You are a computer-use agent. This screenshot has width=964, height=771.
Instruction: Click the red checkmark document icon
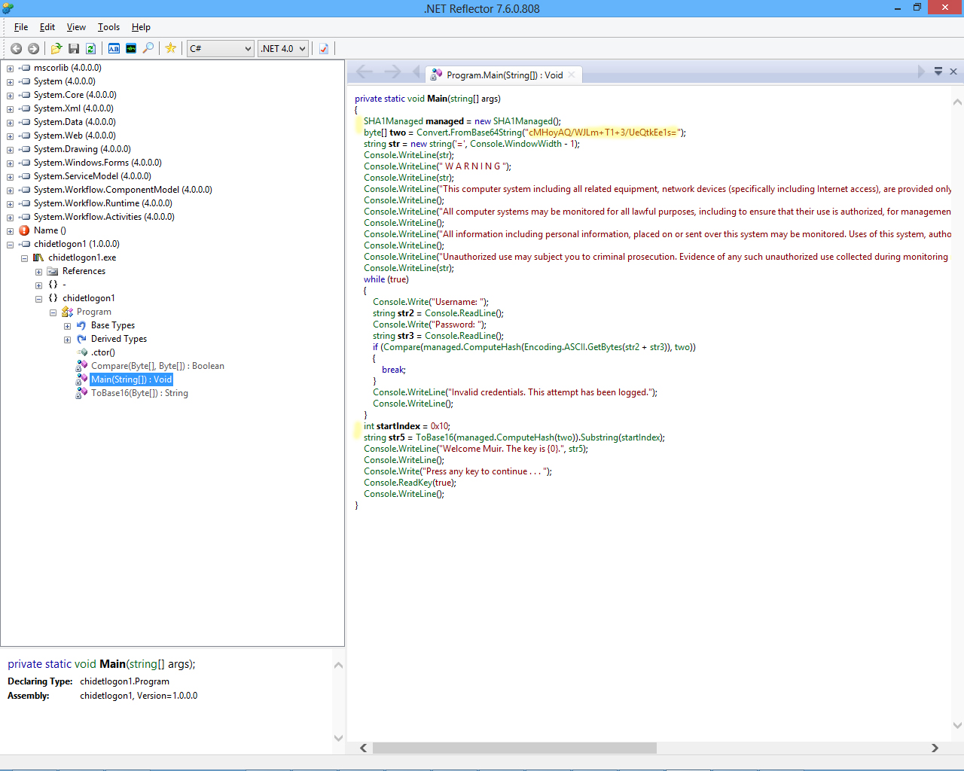[x=324, y=48]
